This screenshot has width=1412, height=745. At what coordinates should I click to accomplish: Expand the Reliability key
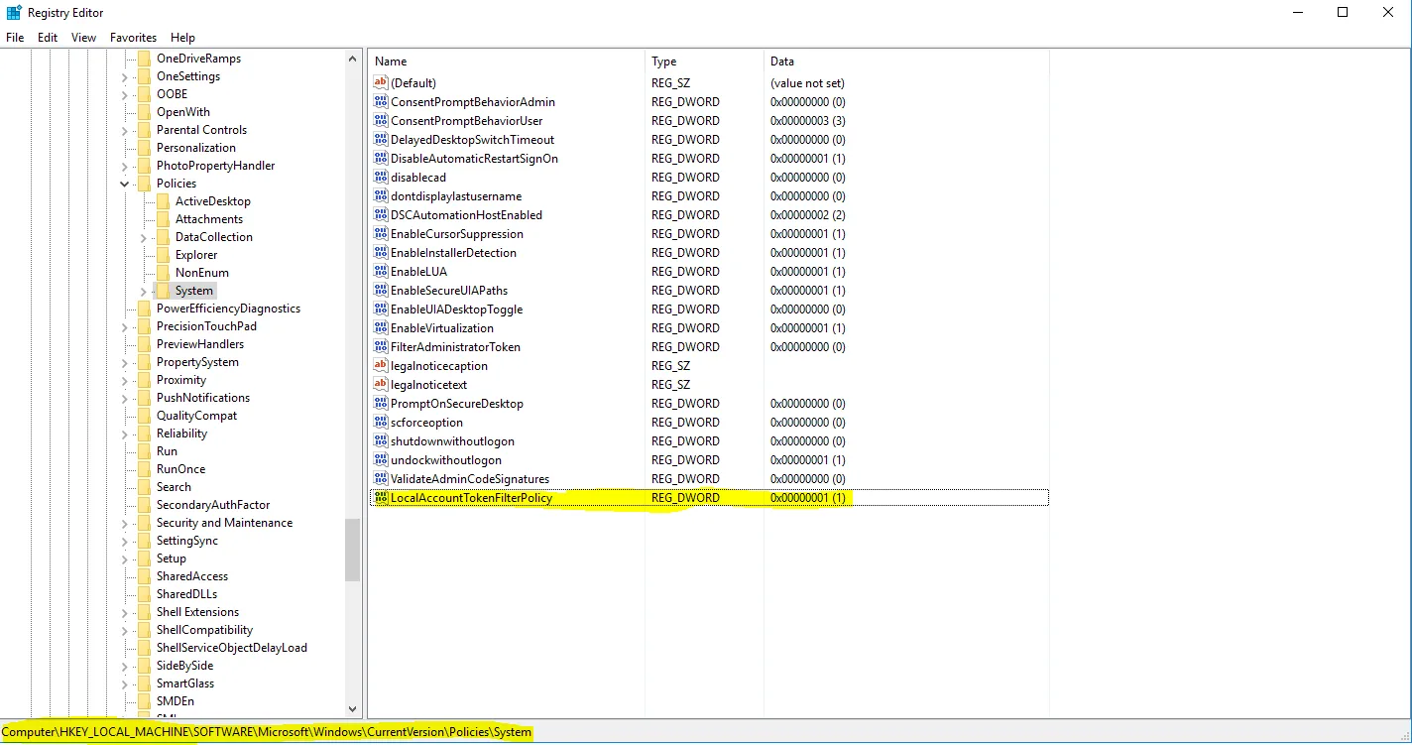(125, 434)
